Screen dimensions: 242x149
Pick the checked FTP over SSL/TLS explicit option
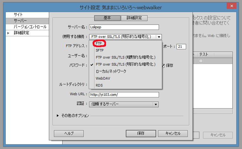(x=125, y=64)
